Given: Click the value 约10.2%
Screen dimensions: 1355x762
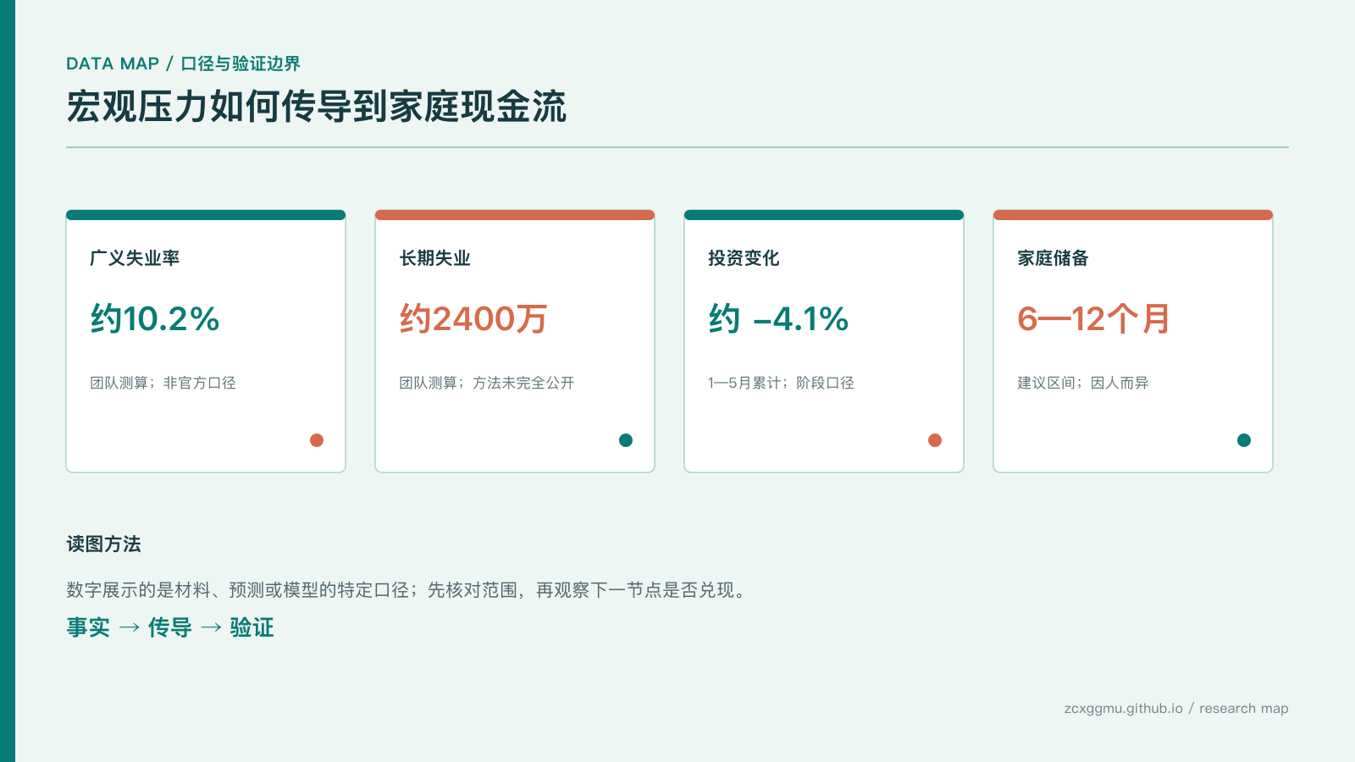Looking at the screenshot, I should tap(155, 319).
